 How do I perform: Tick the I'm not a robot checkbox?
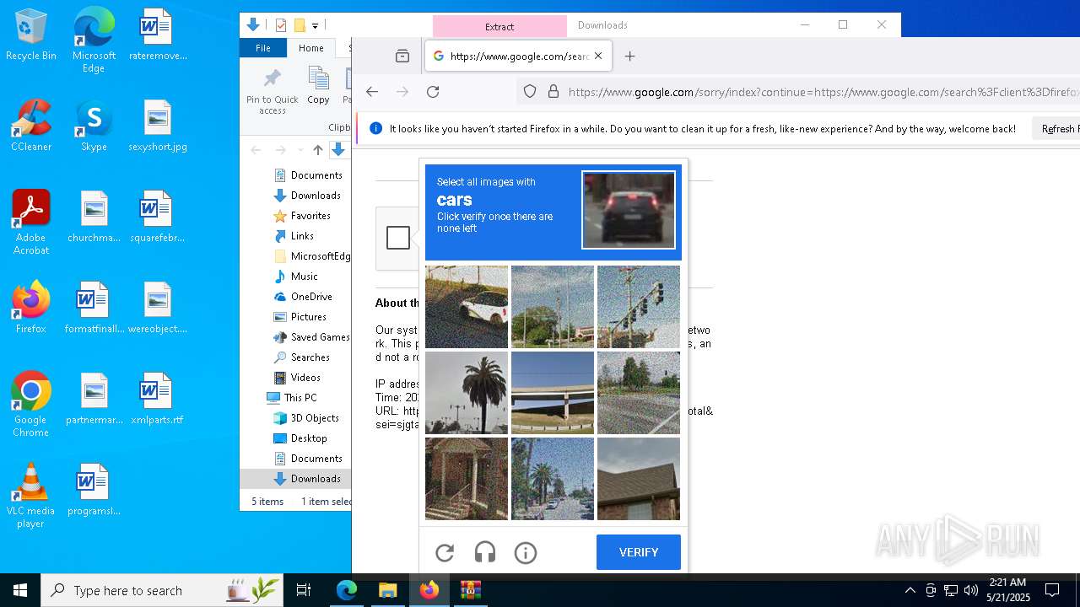tap(398, 238)
